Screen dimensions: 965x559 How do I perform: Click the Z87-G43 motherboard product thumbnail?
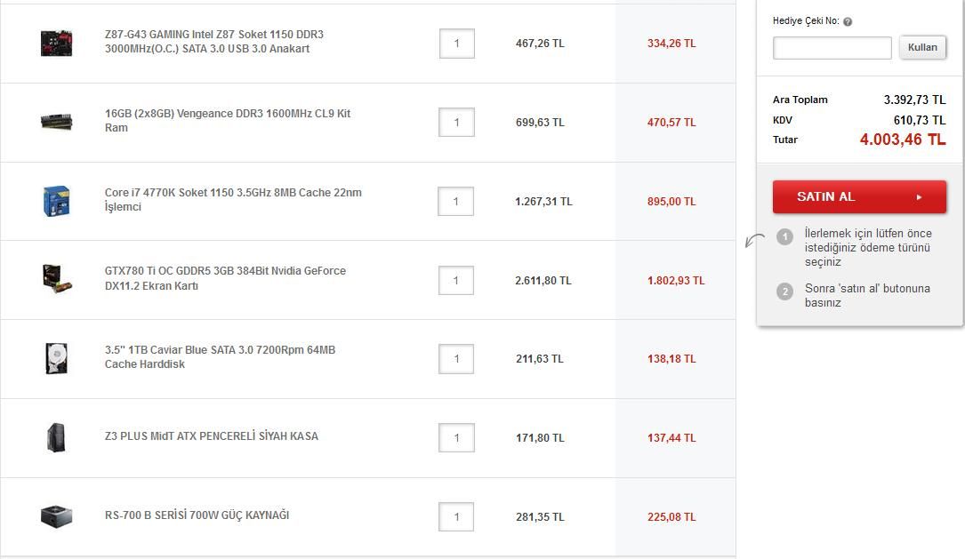[56, 43]
